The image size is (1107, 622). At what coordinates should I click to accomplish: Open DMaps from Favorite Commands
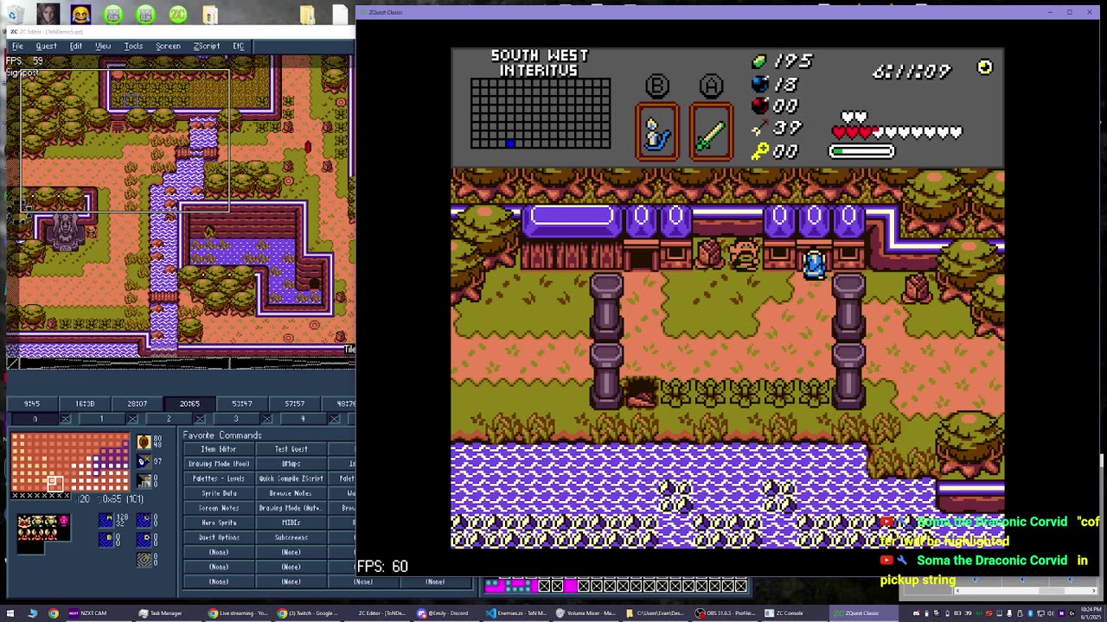(x=291, y=464)
